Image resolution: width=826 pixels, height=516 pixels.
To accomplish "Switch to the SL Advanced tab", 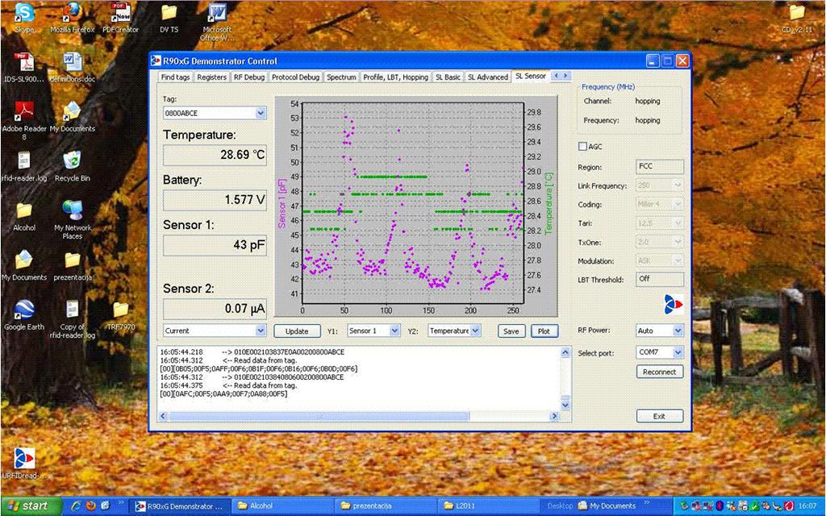I will tap(488, 77).
